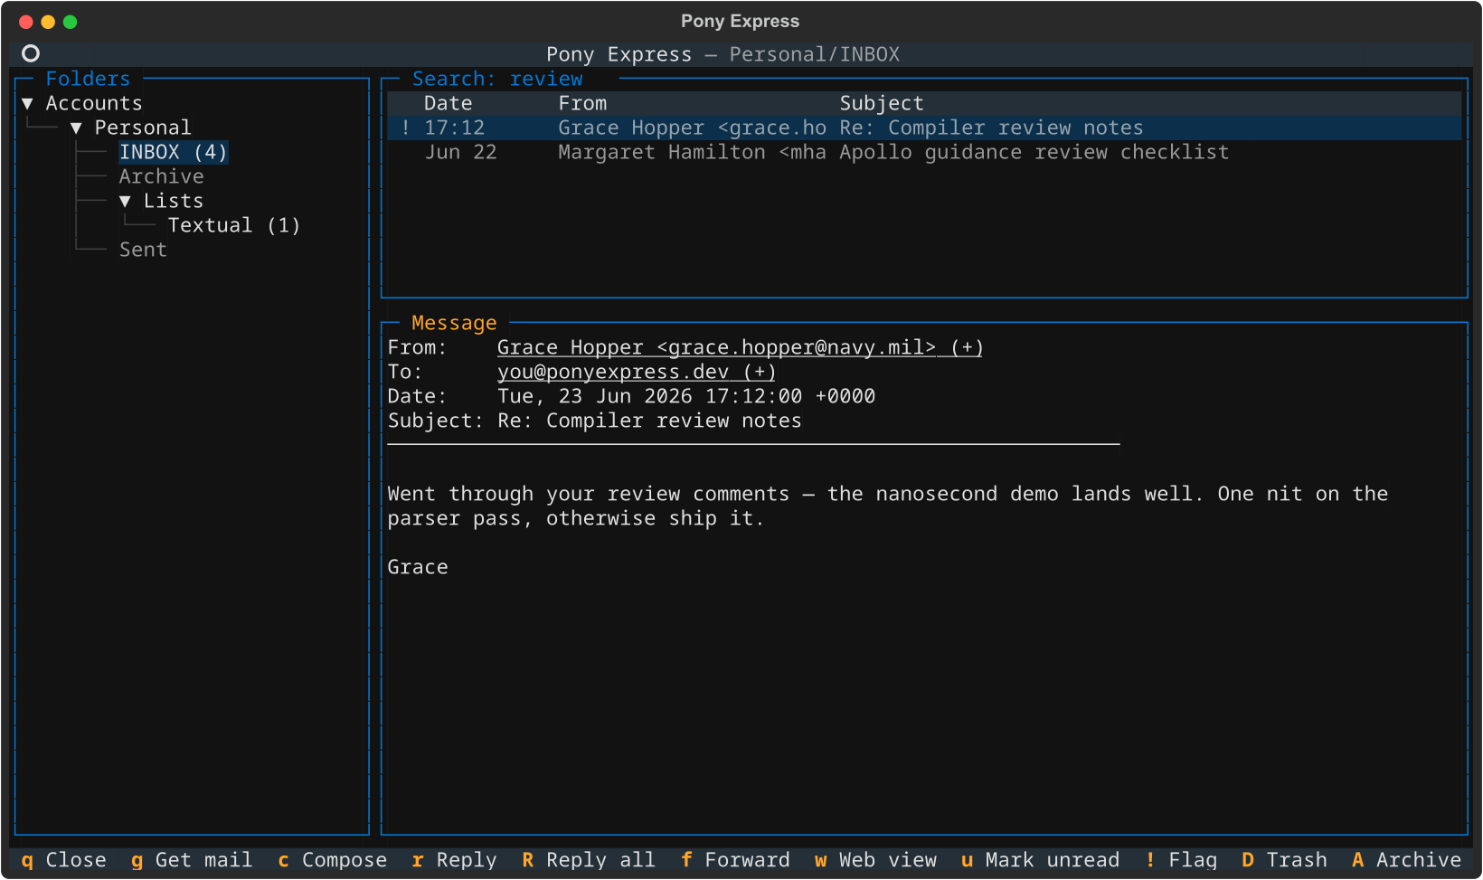The image size is (1483, 880).
Task: Collapse the Accounts tree node
Action: point(27,104)
